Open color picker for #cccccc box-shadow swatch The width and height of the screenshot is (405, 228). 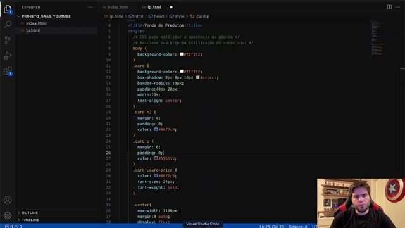coord(198,77)
